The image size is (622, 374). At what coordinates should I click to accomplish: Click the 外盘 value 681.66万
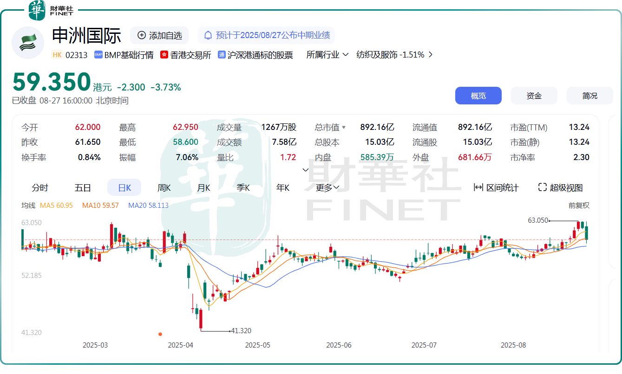[x=475, y=157]
